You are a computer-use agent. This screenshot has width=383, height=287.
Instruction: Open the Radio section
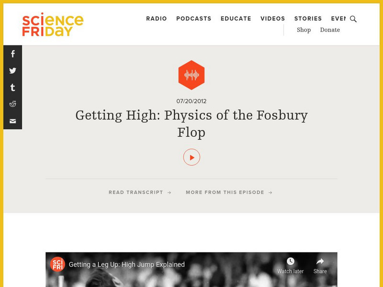point(157,19)
